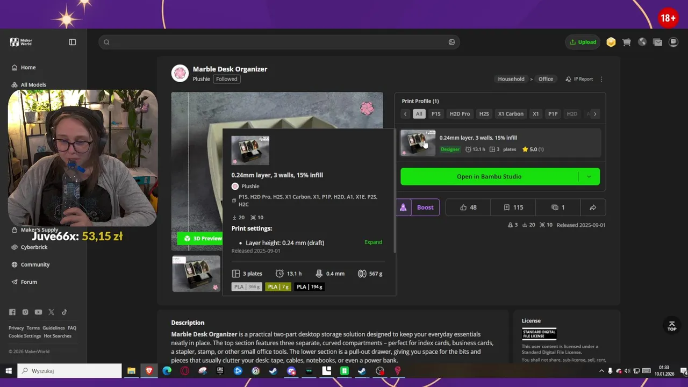Click the grey PLA 366 g filament swatch
The height and width of the screenshot is (387, 688).
tap(247, 287)
